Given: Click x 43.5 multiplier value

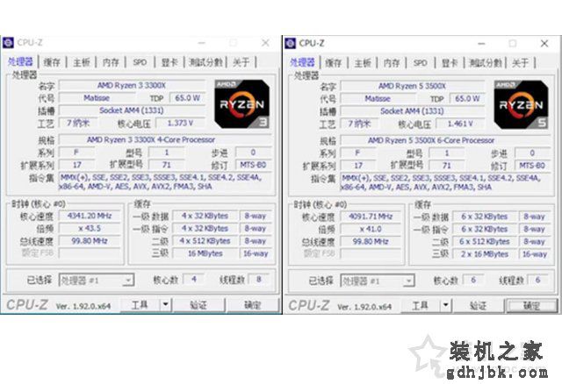Looking at the screenshot, I should (x=90, y=228).
